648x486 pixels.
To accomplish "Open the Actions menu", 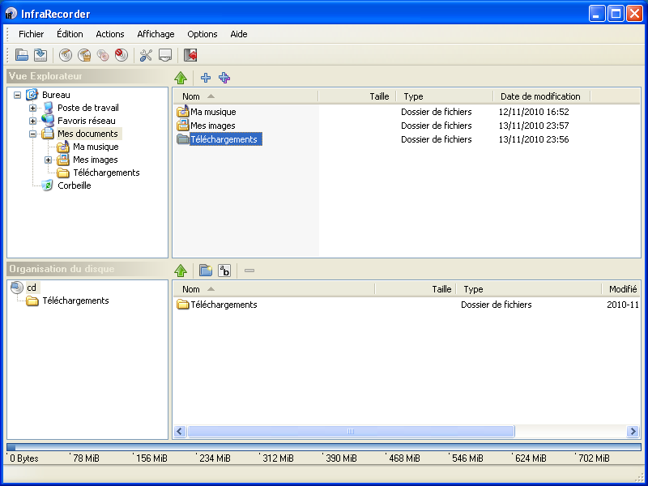I will [x=110, y=34].
